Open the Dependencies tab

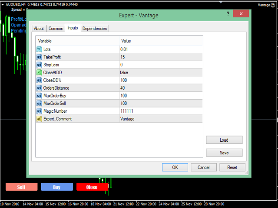pos(95,29)
